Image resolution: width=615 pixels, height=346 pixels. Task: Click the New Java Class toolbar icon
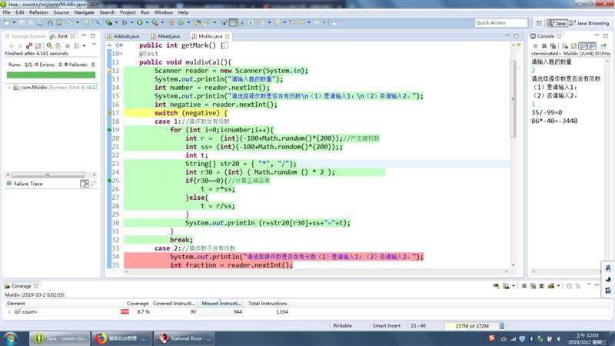181,22
